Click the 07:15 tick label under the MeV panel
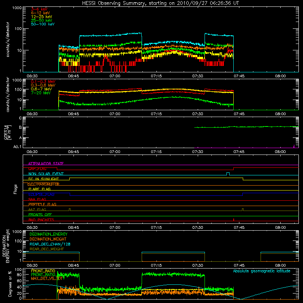303x303 pixels. [x=156, y=114]
